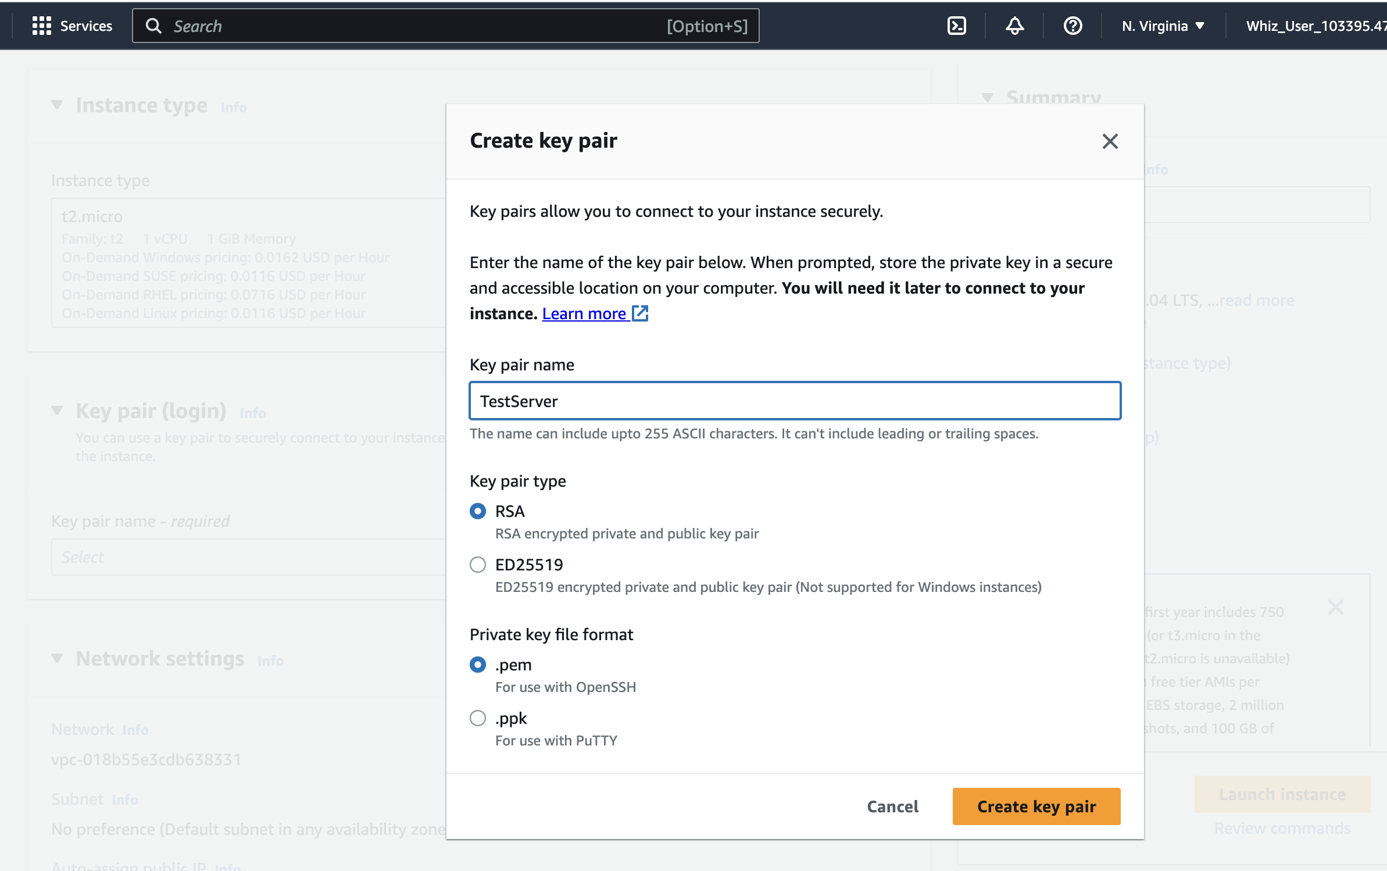Select the ED25519 key pair type

coord(478,565)
